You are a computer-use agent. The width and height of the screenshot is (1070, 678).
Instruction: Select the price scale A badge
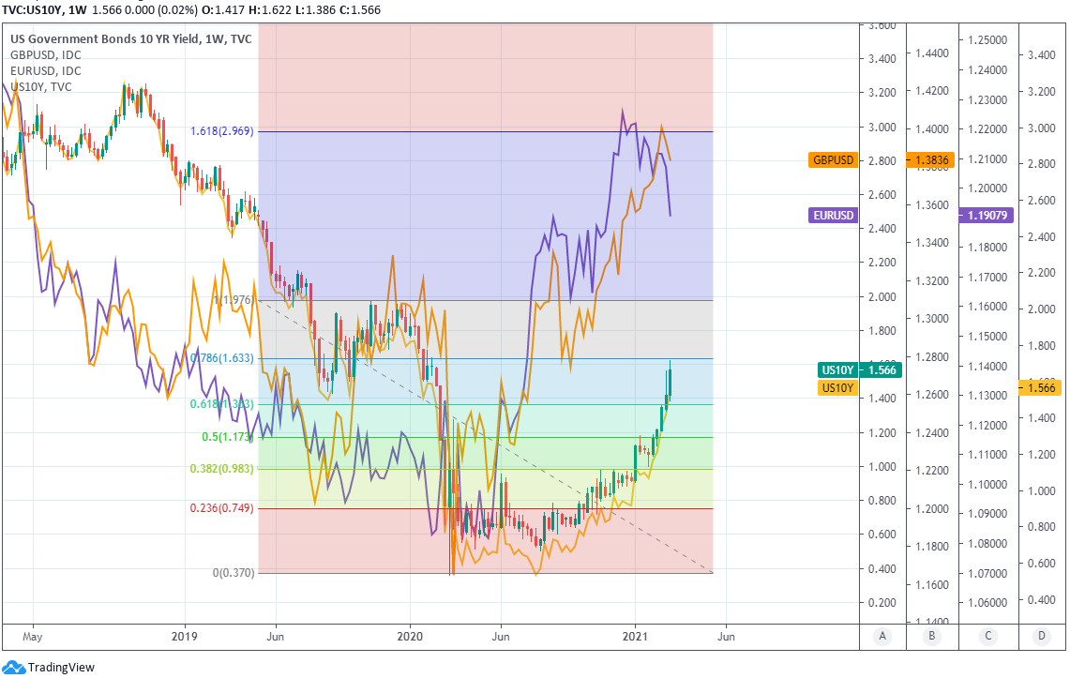point(882,637)
